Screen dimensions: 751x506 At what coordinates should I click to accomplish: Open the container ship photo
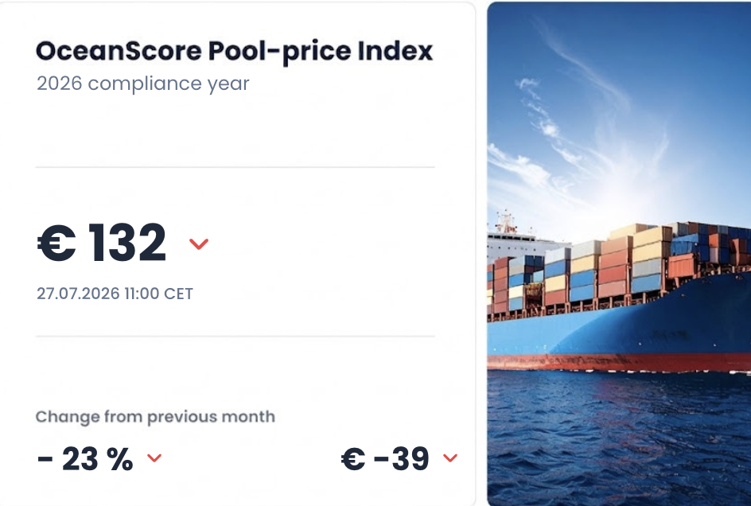[619, 254]
